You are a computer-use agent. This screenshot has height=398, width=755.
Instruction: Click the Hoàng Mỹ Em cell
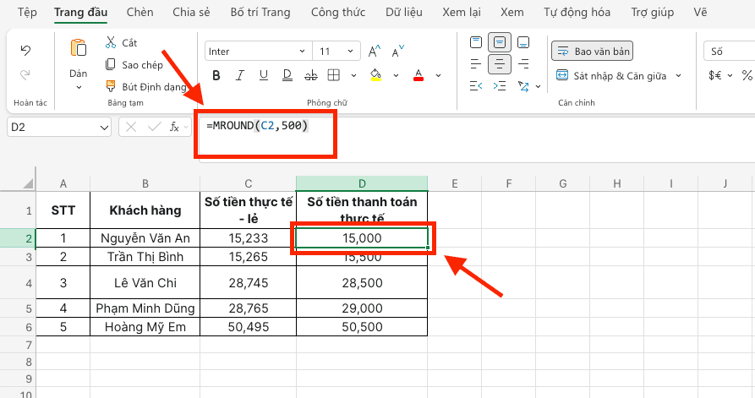(x=145, y=327)
